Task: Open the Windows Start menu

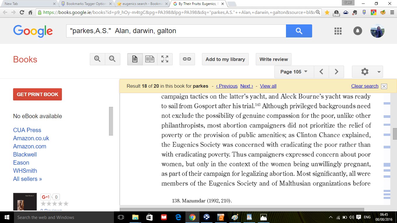Action: pyautogui.click(x=6, y=217)
